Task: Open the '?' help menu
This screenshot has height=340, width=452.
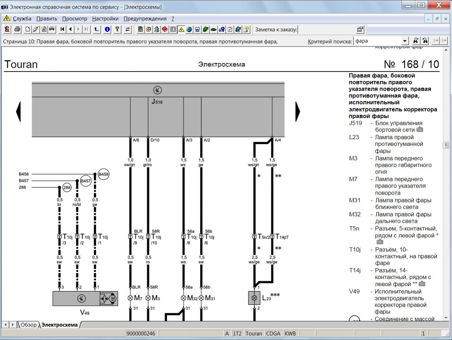Action: pyautogui.click(x=173, y=19)
